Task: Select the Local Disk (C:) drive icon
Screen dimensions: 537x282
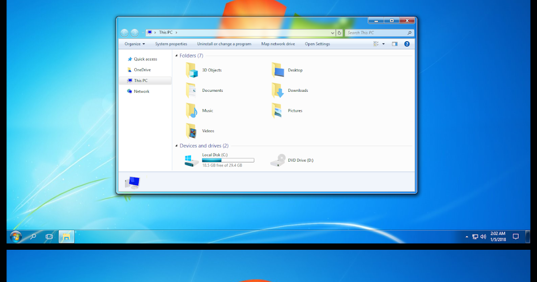Action: tap(192, 160)
